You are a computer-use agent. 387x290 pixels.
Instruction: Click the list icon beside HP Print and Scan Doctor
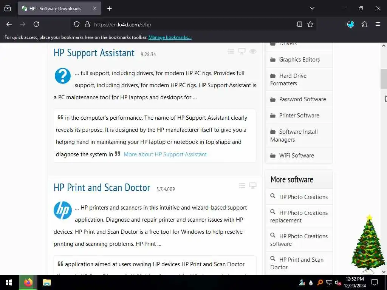click(x=242, y=186)
